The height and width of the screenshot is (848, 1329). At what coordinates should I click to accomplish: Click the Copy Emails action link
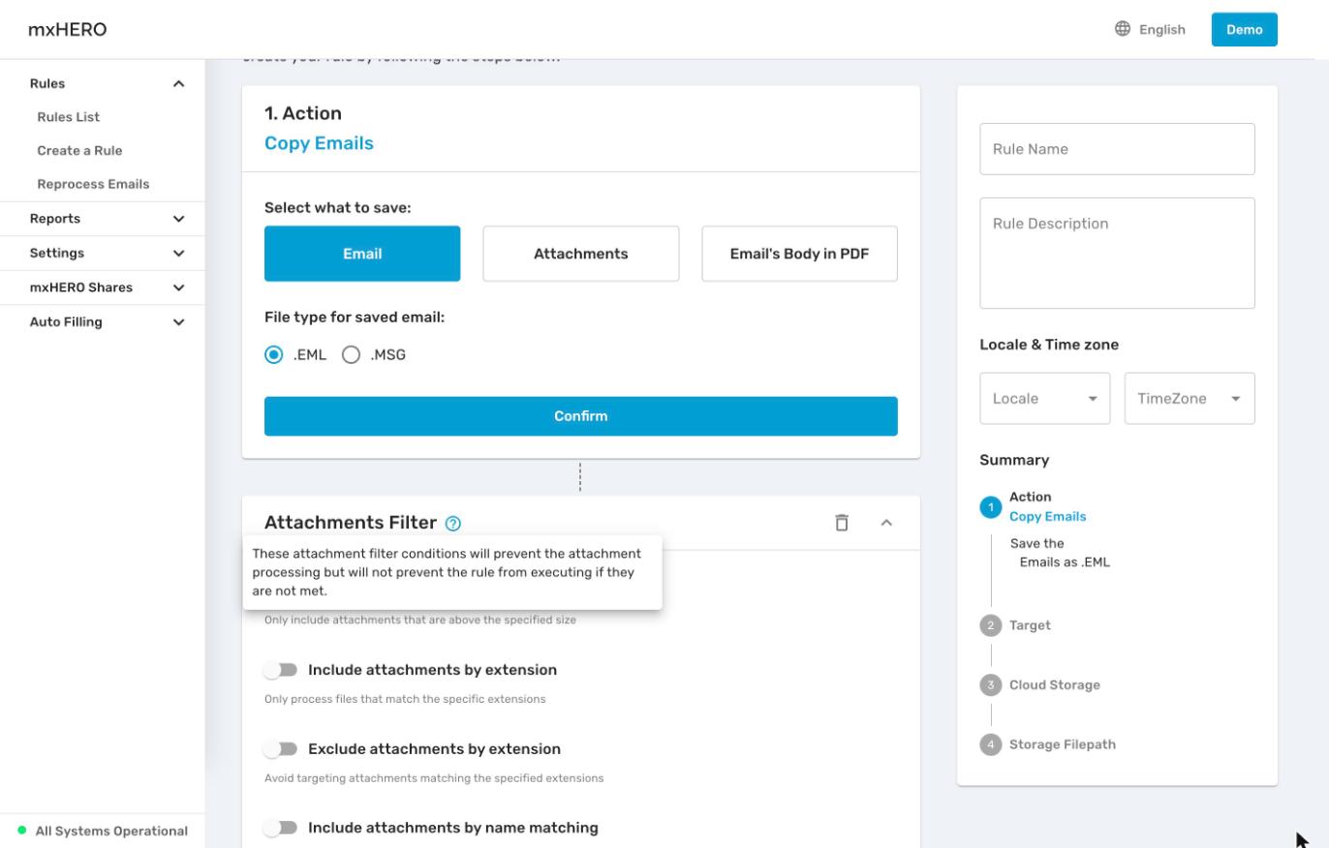coord(319,143)
